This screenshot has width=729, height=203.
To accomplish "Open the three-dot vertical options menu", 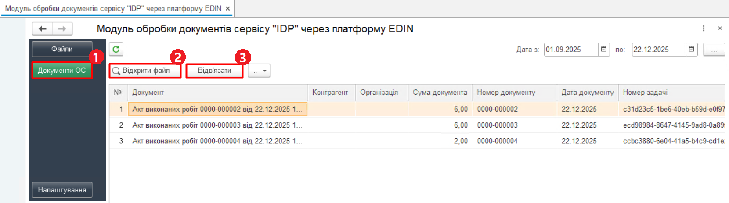I will click(704, 28).
